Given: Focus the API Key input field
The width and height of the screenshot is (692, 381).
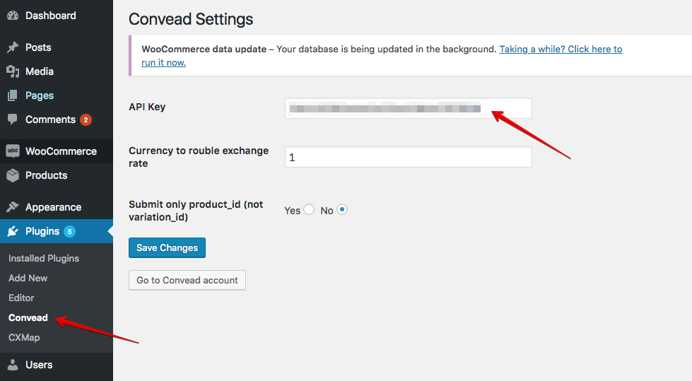Looking at the screenshot, I should (x=409, y=108).
